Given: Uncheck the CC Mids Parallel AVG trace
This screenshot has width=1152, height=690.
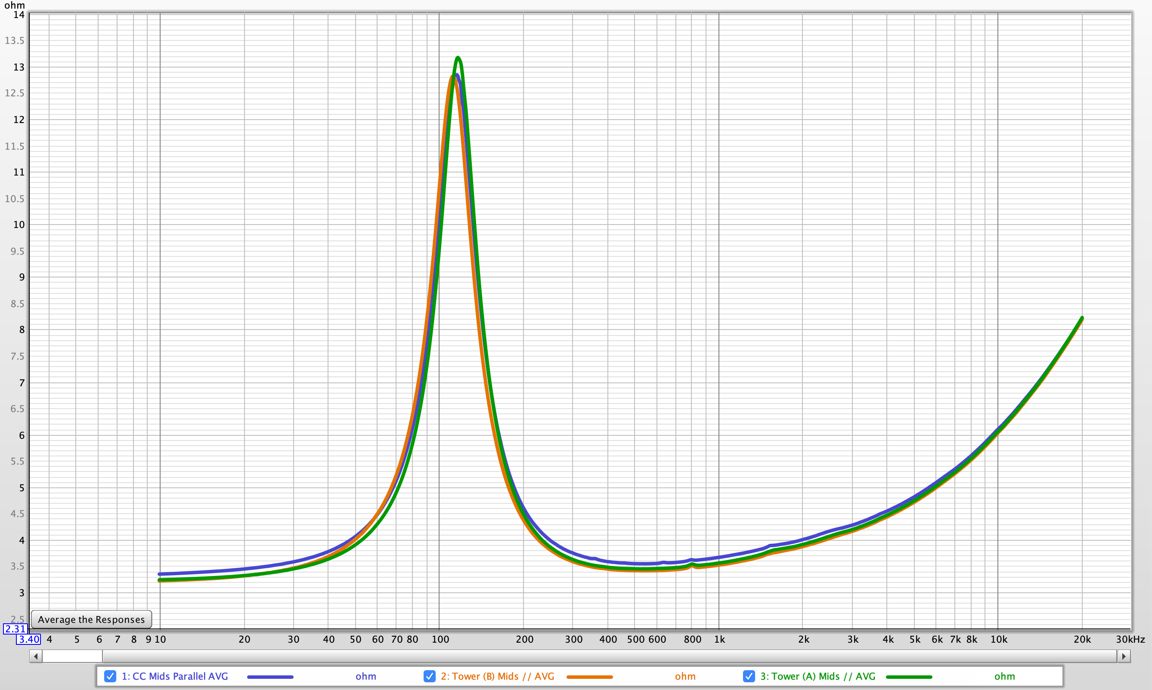Looking at the screenshot, I should coord(110,676).
